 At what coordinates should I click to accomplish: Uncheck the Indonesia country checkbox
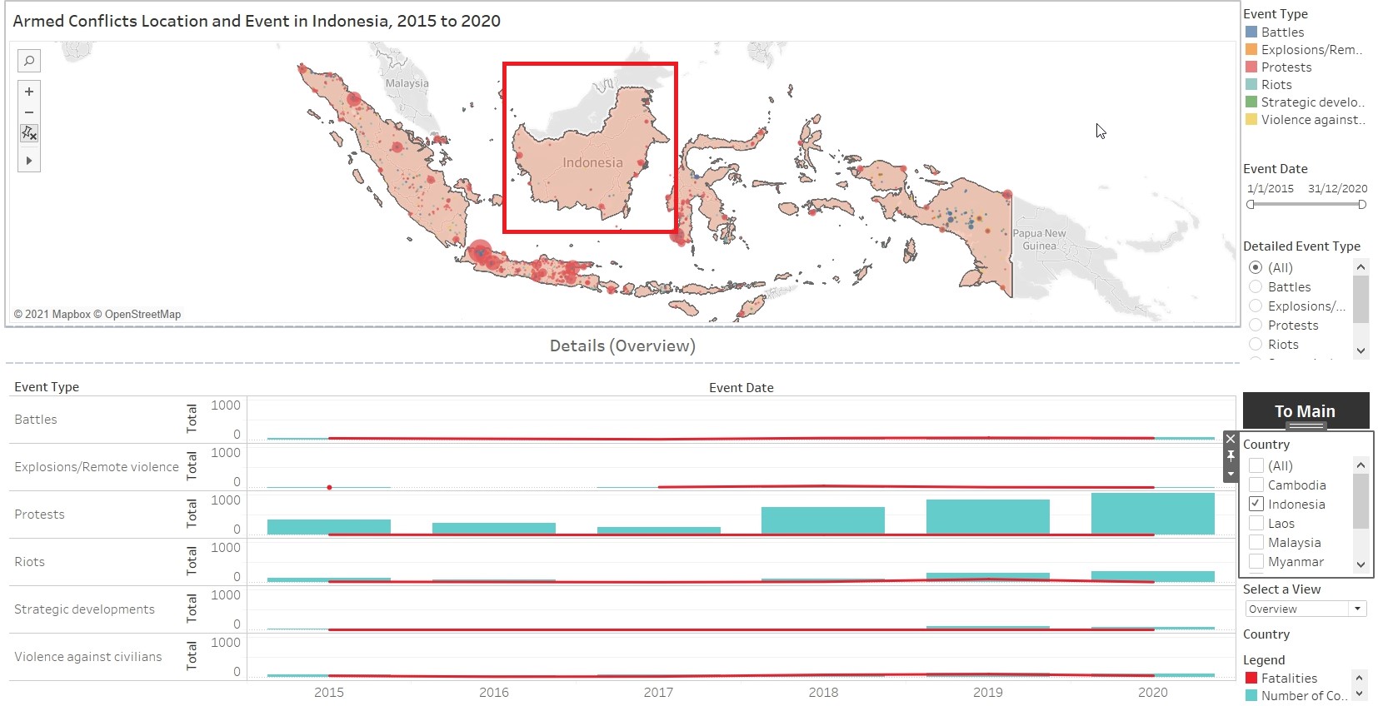[x=1256, y=505]
